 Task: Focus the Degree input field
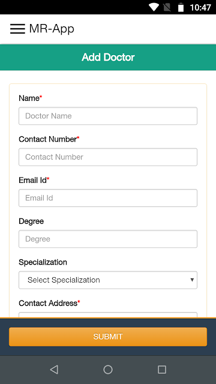click(108, 239)
